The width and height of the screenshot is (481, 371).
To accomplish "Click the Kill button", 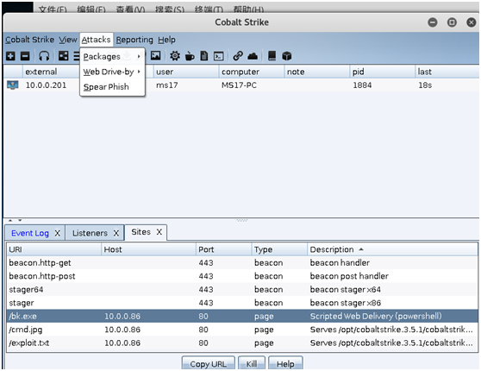I will point(252,363).
